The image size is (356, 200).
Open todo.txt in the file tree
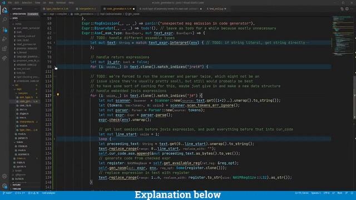click(21, 73)
